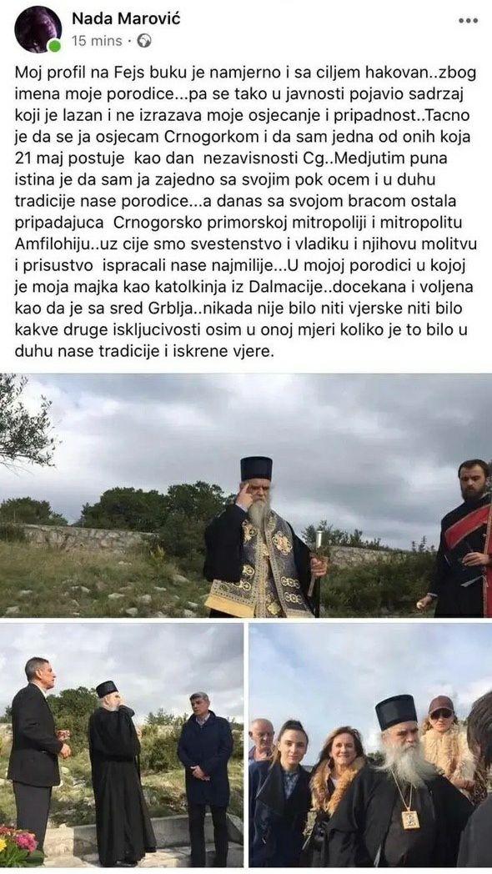Click the stone wall in the top photo
The image size is (492, 874).
(x=83, y=537)
